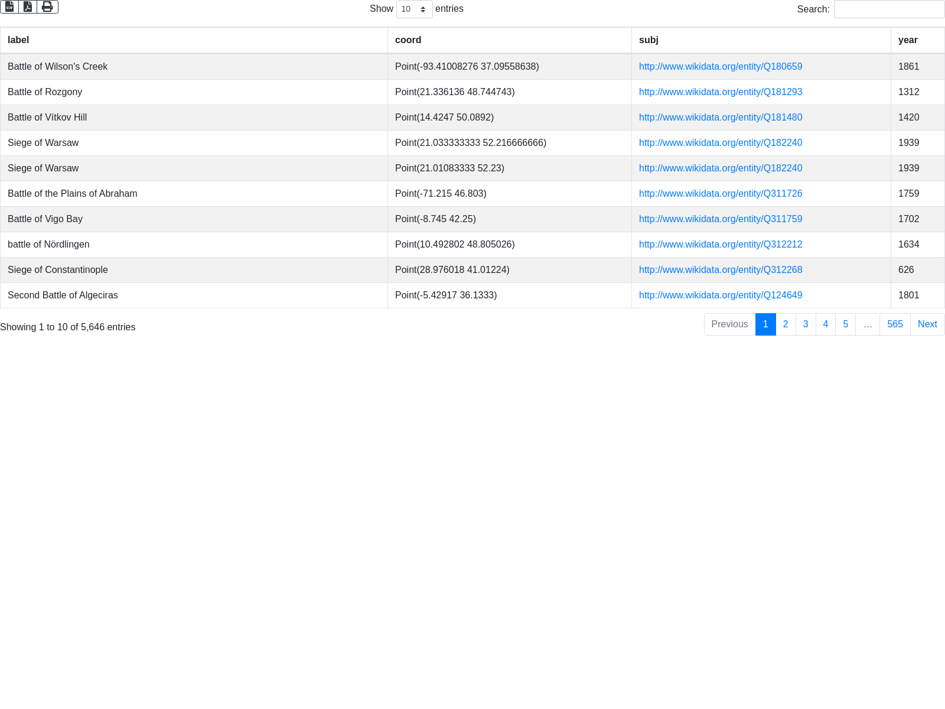Sort table by coord column header
The height and width of the screenshot is (709, 945).
coord(408,40)
